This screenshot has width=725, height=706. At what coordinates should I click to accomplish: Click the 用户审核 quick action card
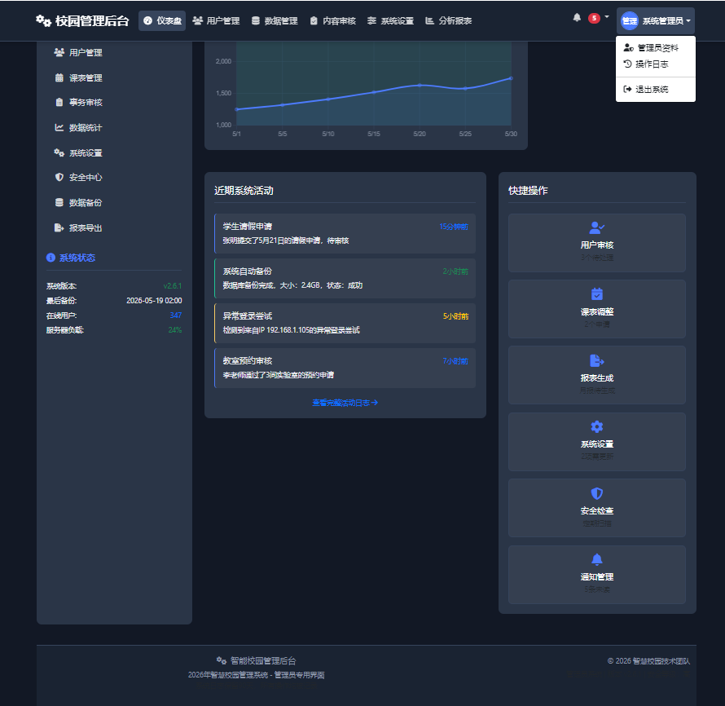(597, 243)
